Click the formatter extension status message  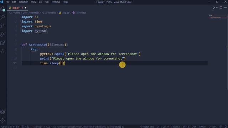point(79,127)
